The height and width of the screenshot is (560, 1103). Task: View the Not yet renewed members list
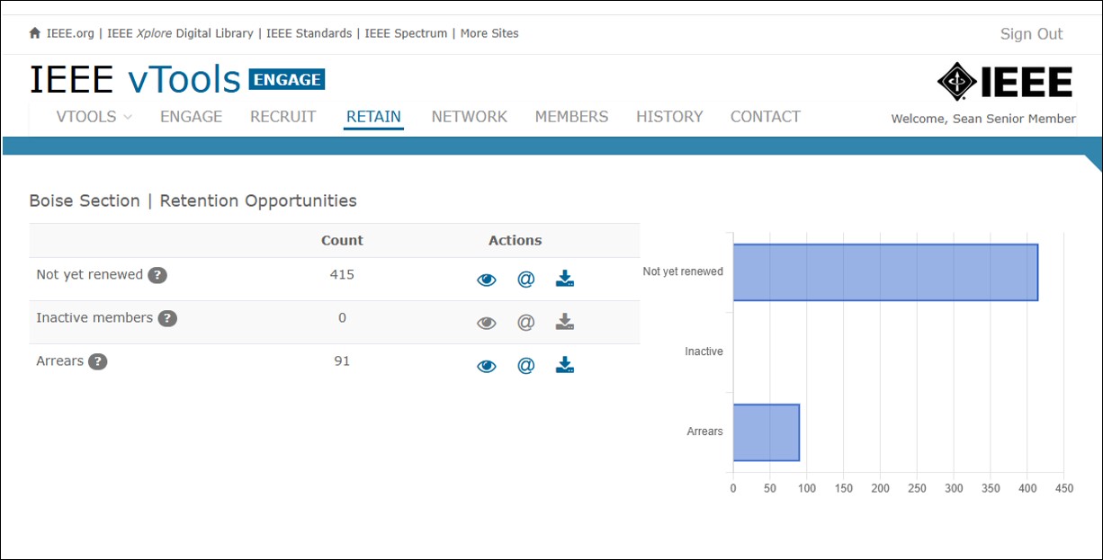(x=487, y=280)
